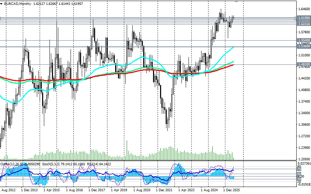Select the 1.48200 support level label
The image size is (311, 194).
[x=304, y=64]
